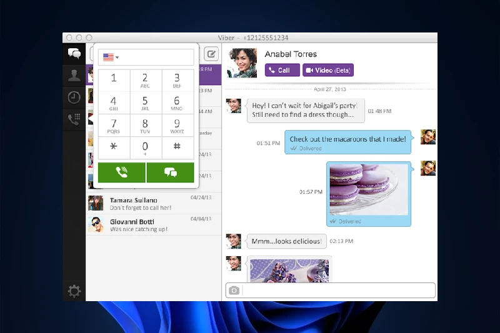Click the Call button for Anabel Torres

pos(282,71)
